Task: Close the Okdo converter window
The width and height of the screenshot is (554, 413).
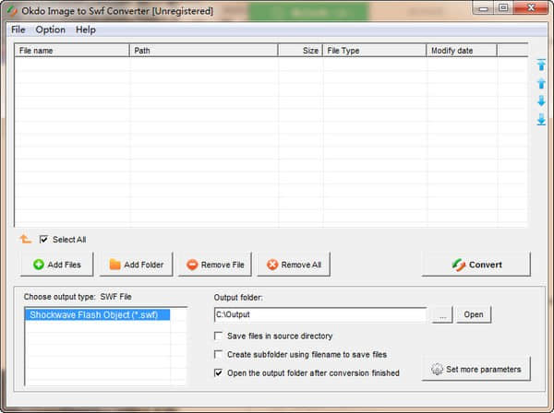Action: click(531, 7)
